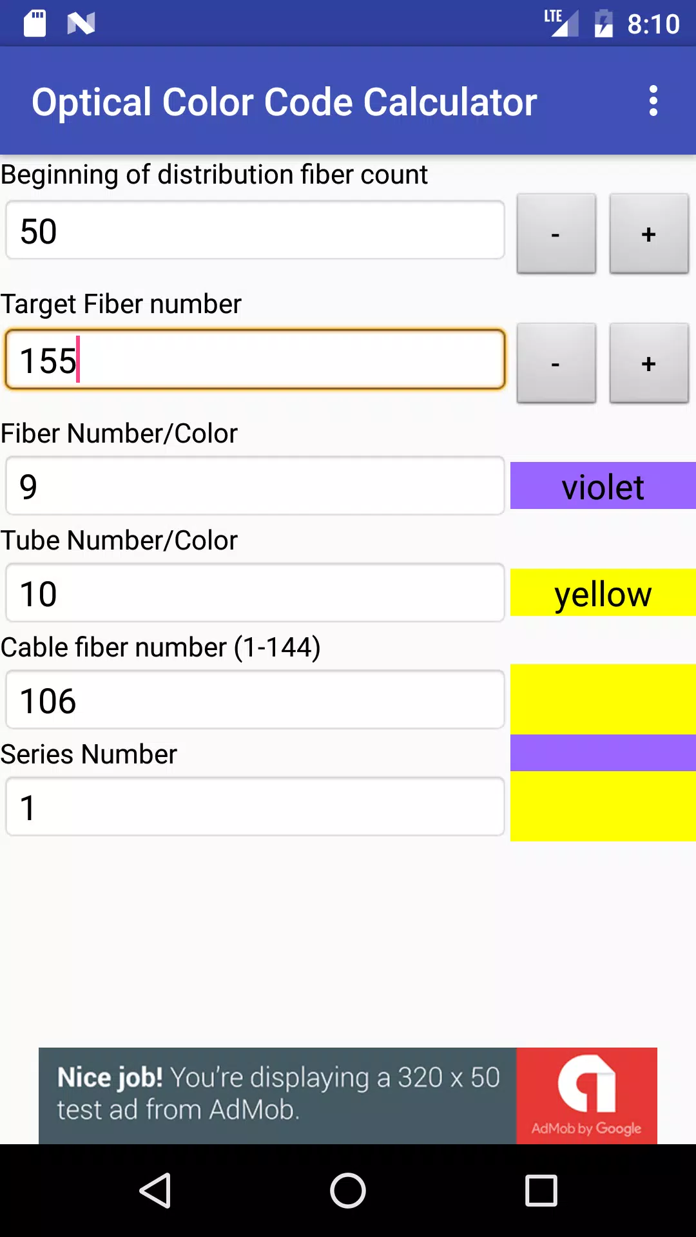Decrease the Target Fiber number

[x=556, y=363]
